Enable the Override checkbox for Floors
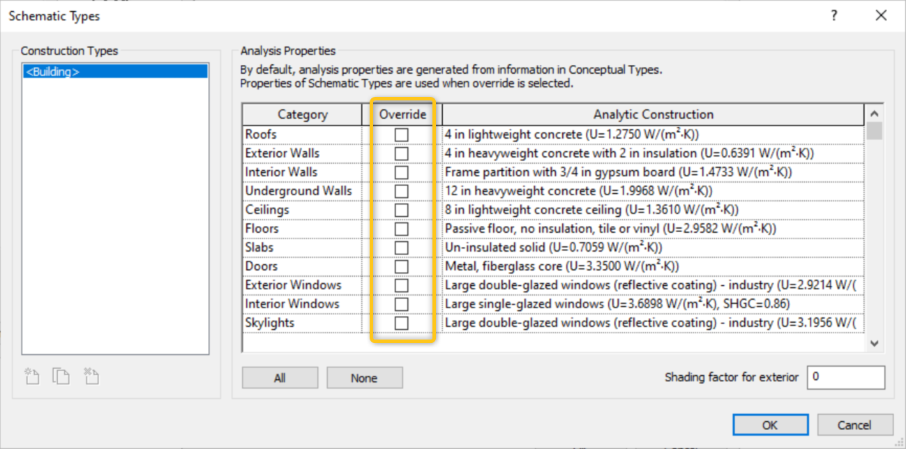 [x=402, y=228]
